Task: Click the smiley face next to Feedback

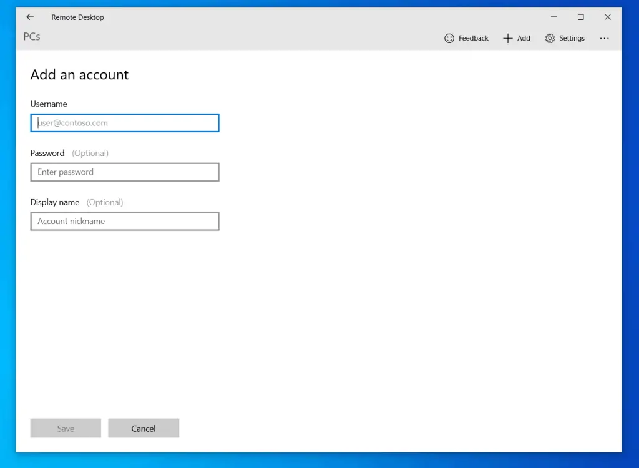Action: coord(449,38)
